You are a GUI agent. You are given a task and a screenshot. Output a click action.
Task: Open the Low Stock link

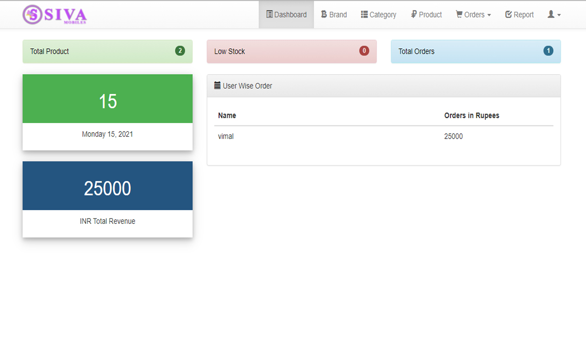[230, 51]
